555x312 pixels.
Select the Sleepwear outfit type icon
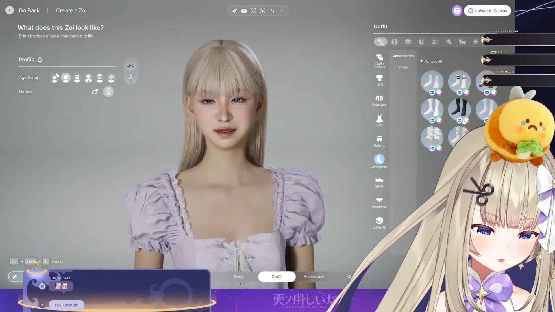(x=421, y=42)
